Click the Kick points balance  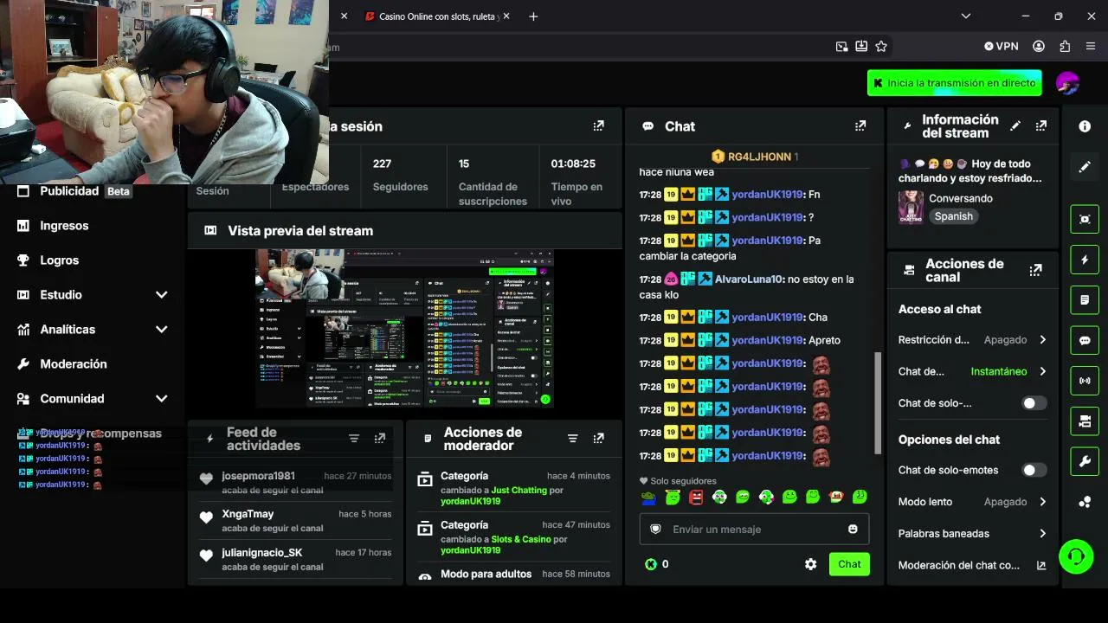click(656, 564)
